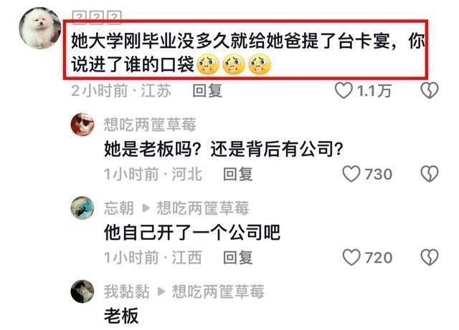
Task: Dislike the reply from 忘朝
Action: click(x=429, y=258)
